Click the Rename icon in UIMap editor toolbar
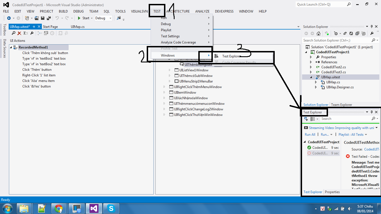Image resolution: width=381 pixels, height=214 pixels. (25, 33)
